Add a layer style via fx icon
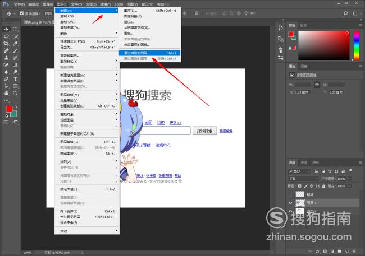365x256 pixels. click(318, 252)
